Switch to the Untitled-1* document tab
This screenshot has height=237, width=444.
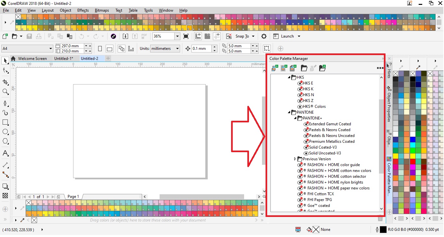coord(64,59)
